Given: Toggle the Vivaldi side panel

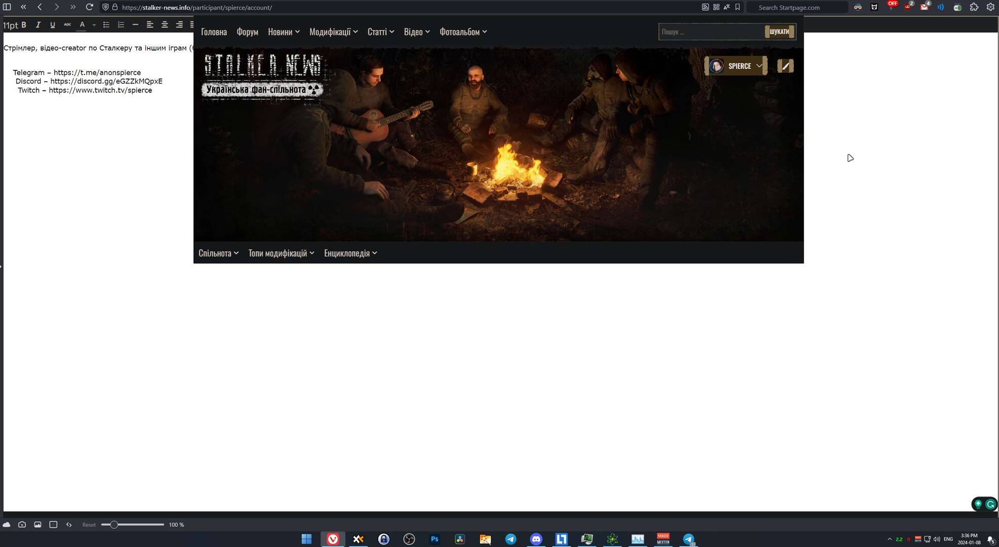Looking at the screenshot, I should click(x=7, y=7).
